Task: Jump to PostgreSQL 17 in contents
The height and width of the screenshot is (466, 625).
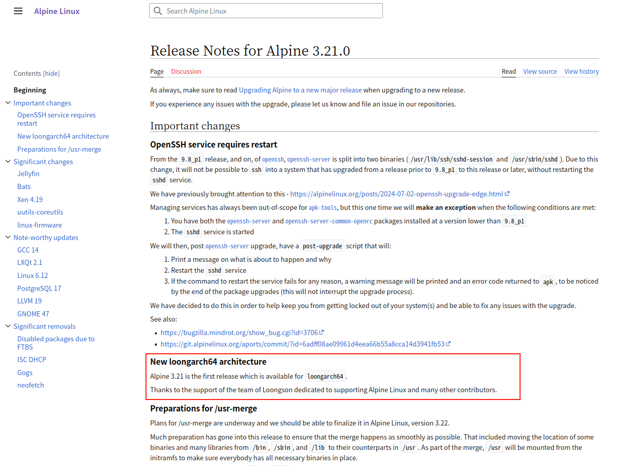Action: point(39,288)
